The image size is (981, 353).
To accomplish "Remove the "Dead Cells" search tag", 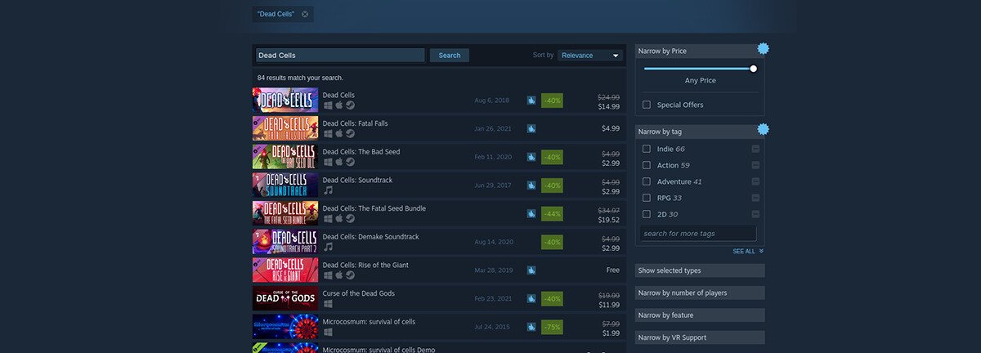I will (305, 14).
